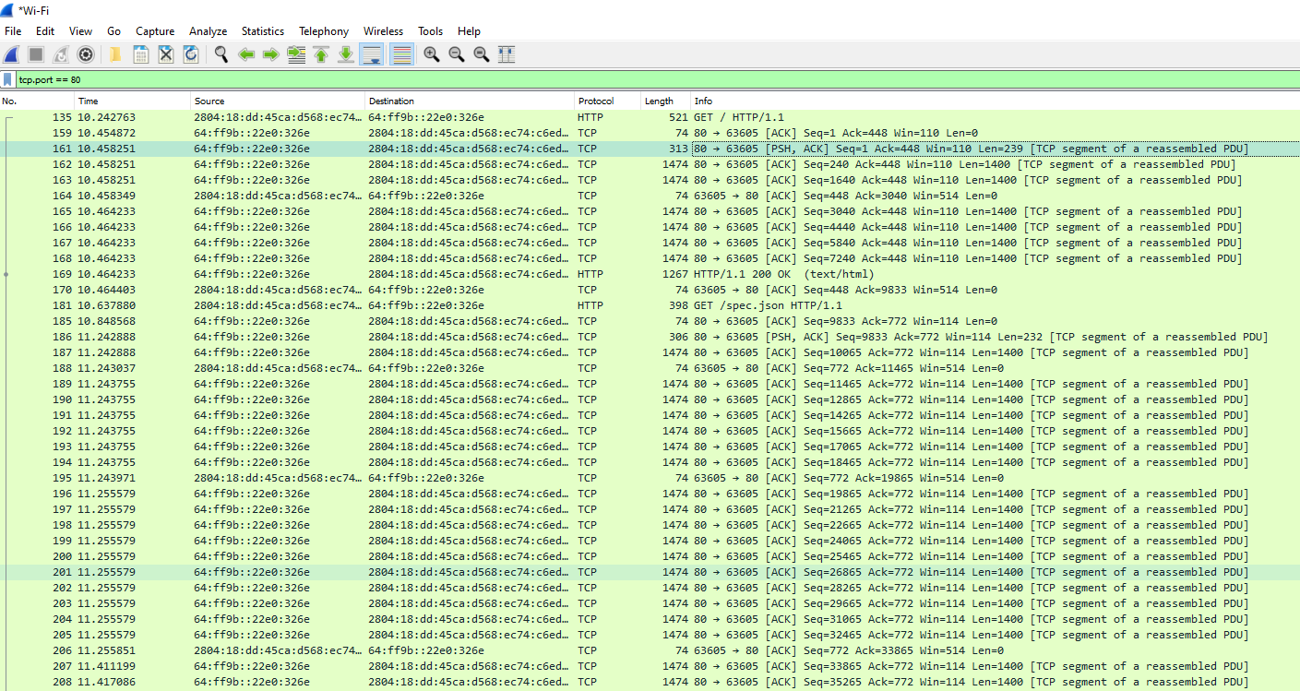1300x691 pixels.
Task: Toggle packet list colorization
Action: click(401, 54)
